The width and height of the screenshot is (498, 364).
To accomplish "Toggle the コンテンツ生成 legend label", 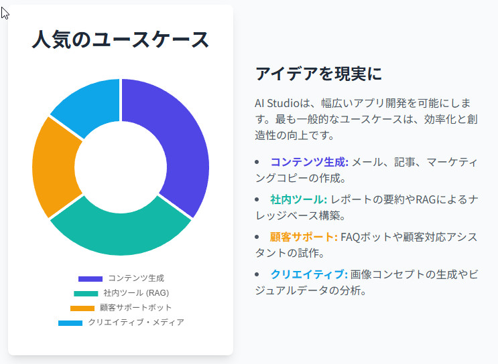I will click(136, 278).
